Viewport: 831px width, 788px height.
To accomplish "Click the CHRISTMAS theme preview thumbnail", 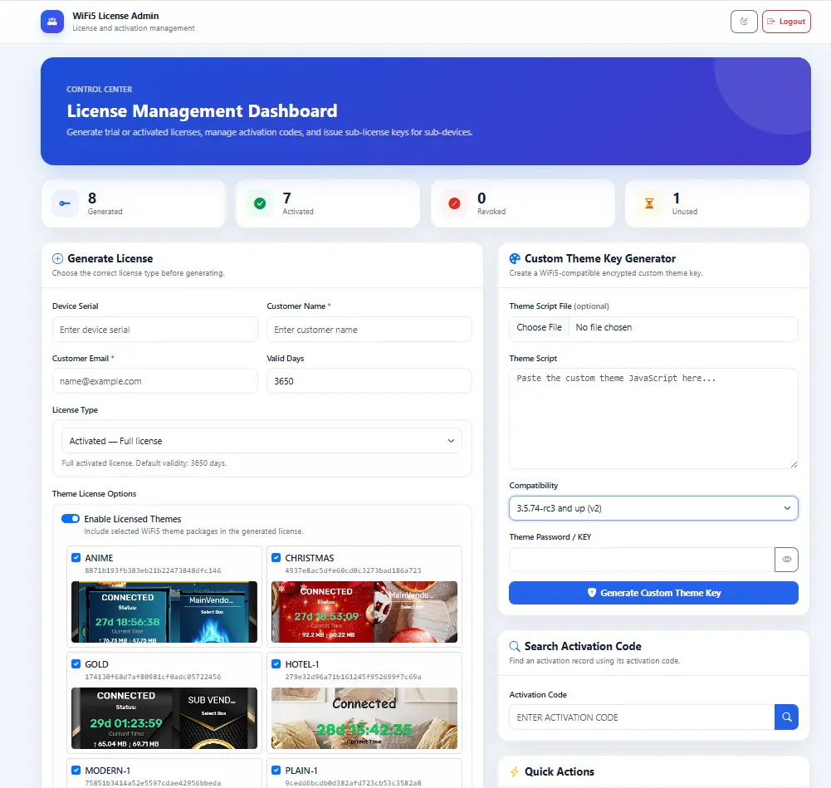I will 364,612.
